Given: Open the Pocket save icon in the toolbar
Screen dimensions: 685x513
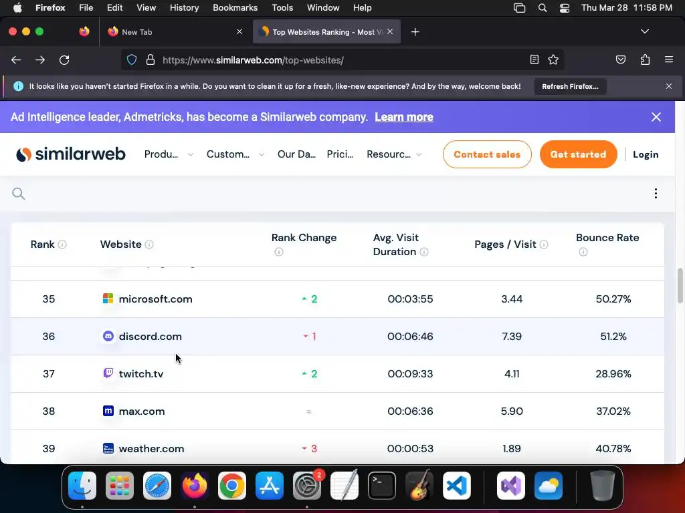Looking at the screenshot, I should click(x=620, y=59).
